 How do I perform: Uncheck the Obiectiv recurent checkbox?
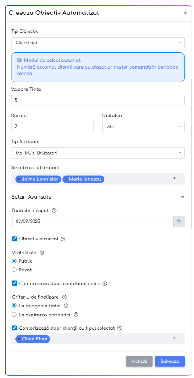[14, 239]
